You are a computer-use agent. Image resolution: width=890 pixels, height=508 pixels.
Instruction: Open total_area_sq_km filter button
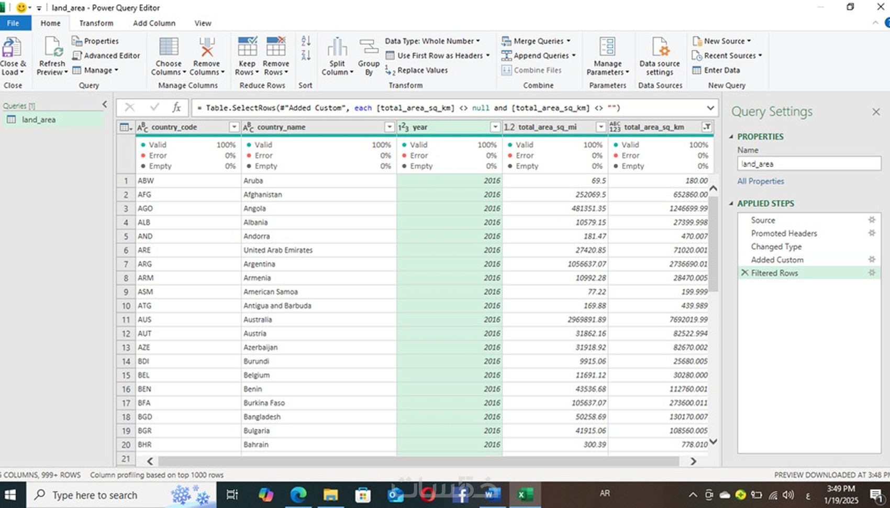point(707,127)
